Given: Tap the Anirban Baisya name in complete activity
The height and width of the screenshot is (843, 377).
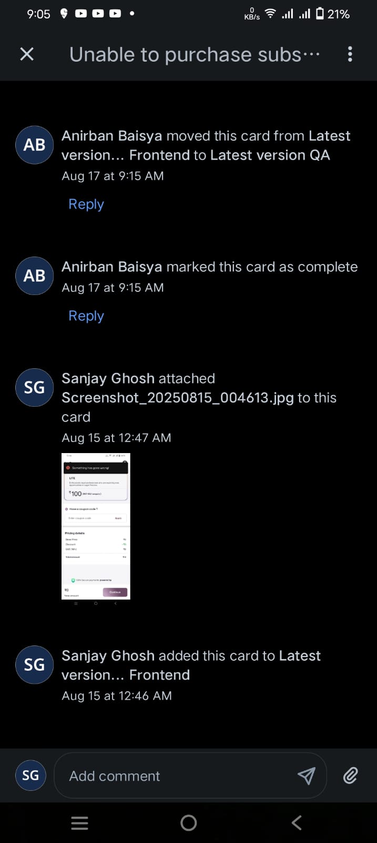Looking at the screenshot, I should 112,267.
